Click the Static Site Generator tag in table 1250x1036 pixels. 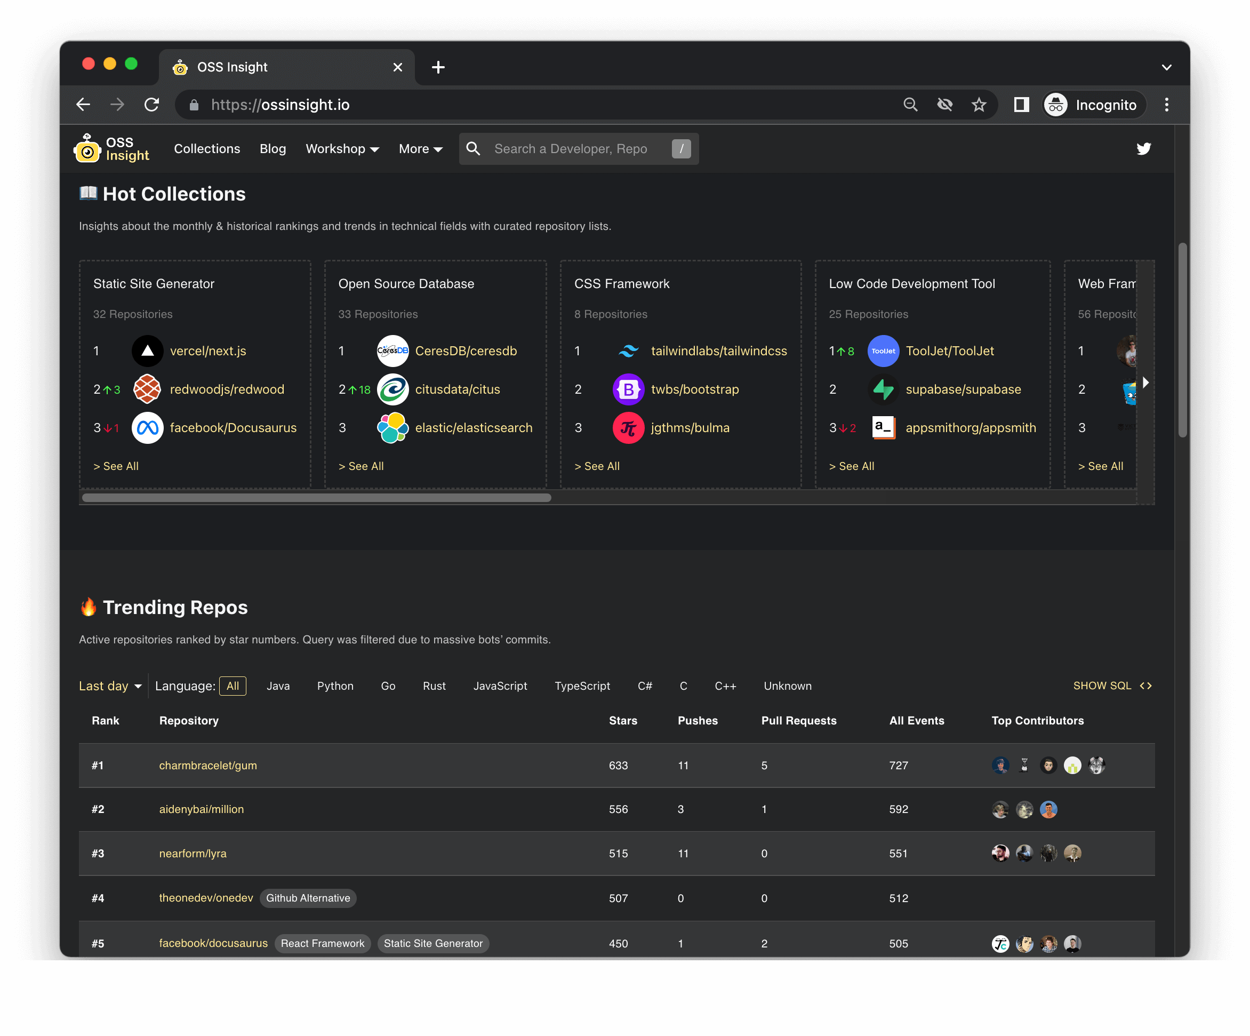(x=432, y=944)
